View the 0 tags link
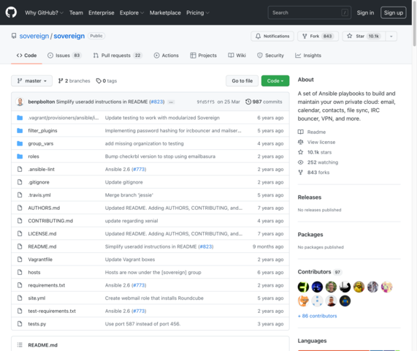The image size is (417, 351). (x=107, y=80)
